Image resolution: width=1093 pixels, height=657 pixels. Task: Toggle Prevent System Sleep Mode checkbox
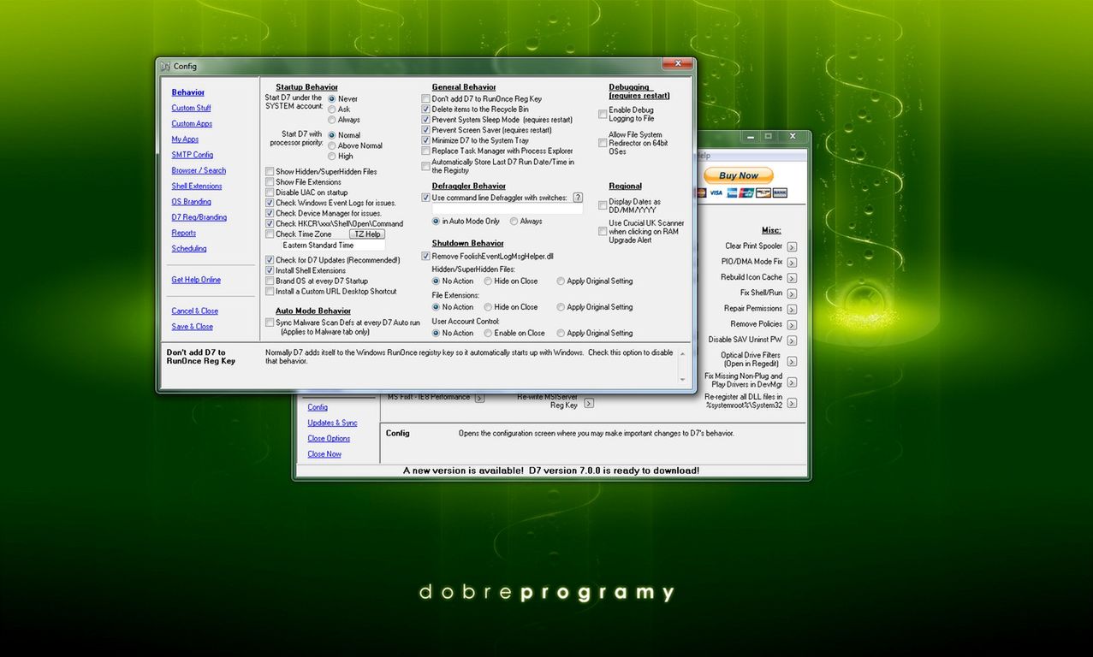pyautogui.click(x=425, y=120)
